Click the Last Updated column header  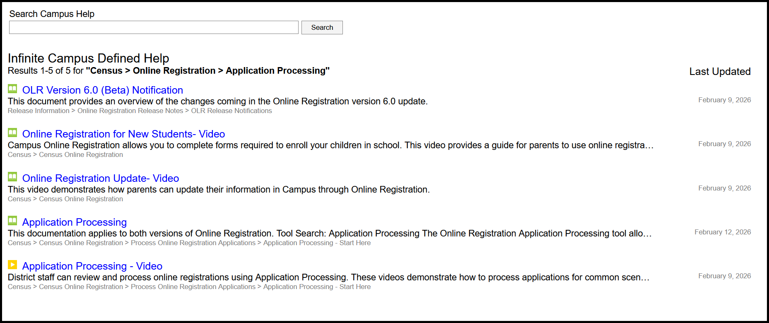pyautogui.click(x=720, y=72)
